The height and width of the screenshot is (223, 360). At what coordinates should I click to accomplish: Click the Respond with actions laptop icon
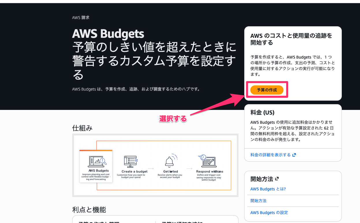point(207,161)
